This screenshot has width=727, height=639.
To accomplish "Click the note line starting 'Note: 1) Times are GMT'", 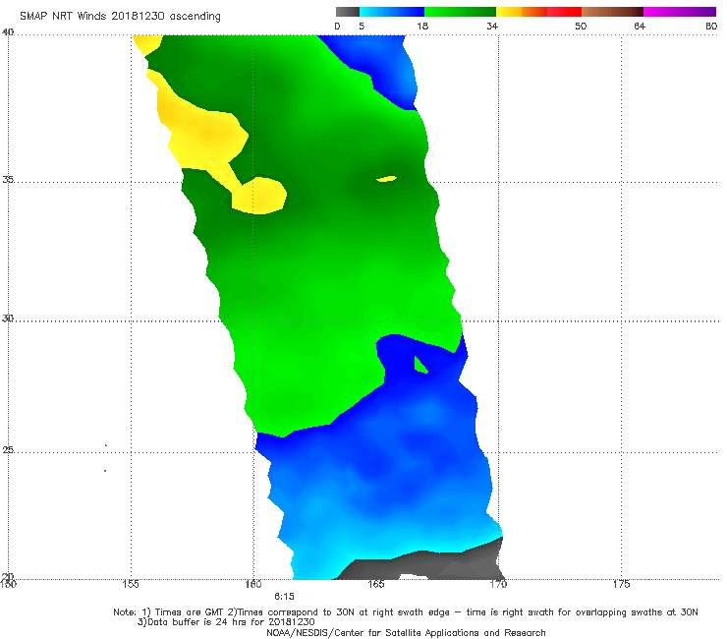I will pyautogui.click(x=405, y=612).
